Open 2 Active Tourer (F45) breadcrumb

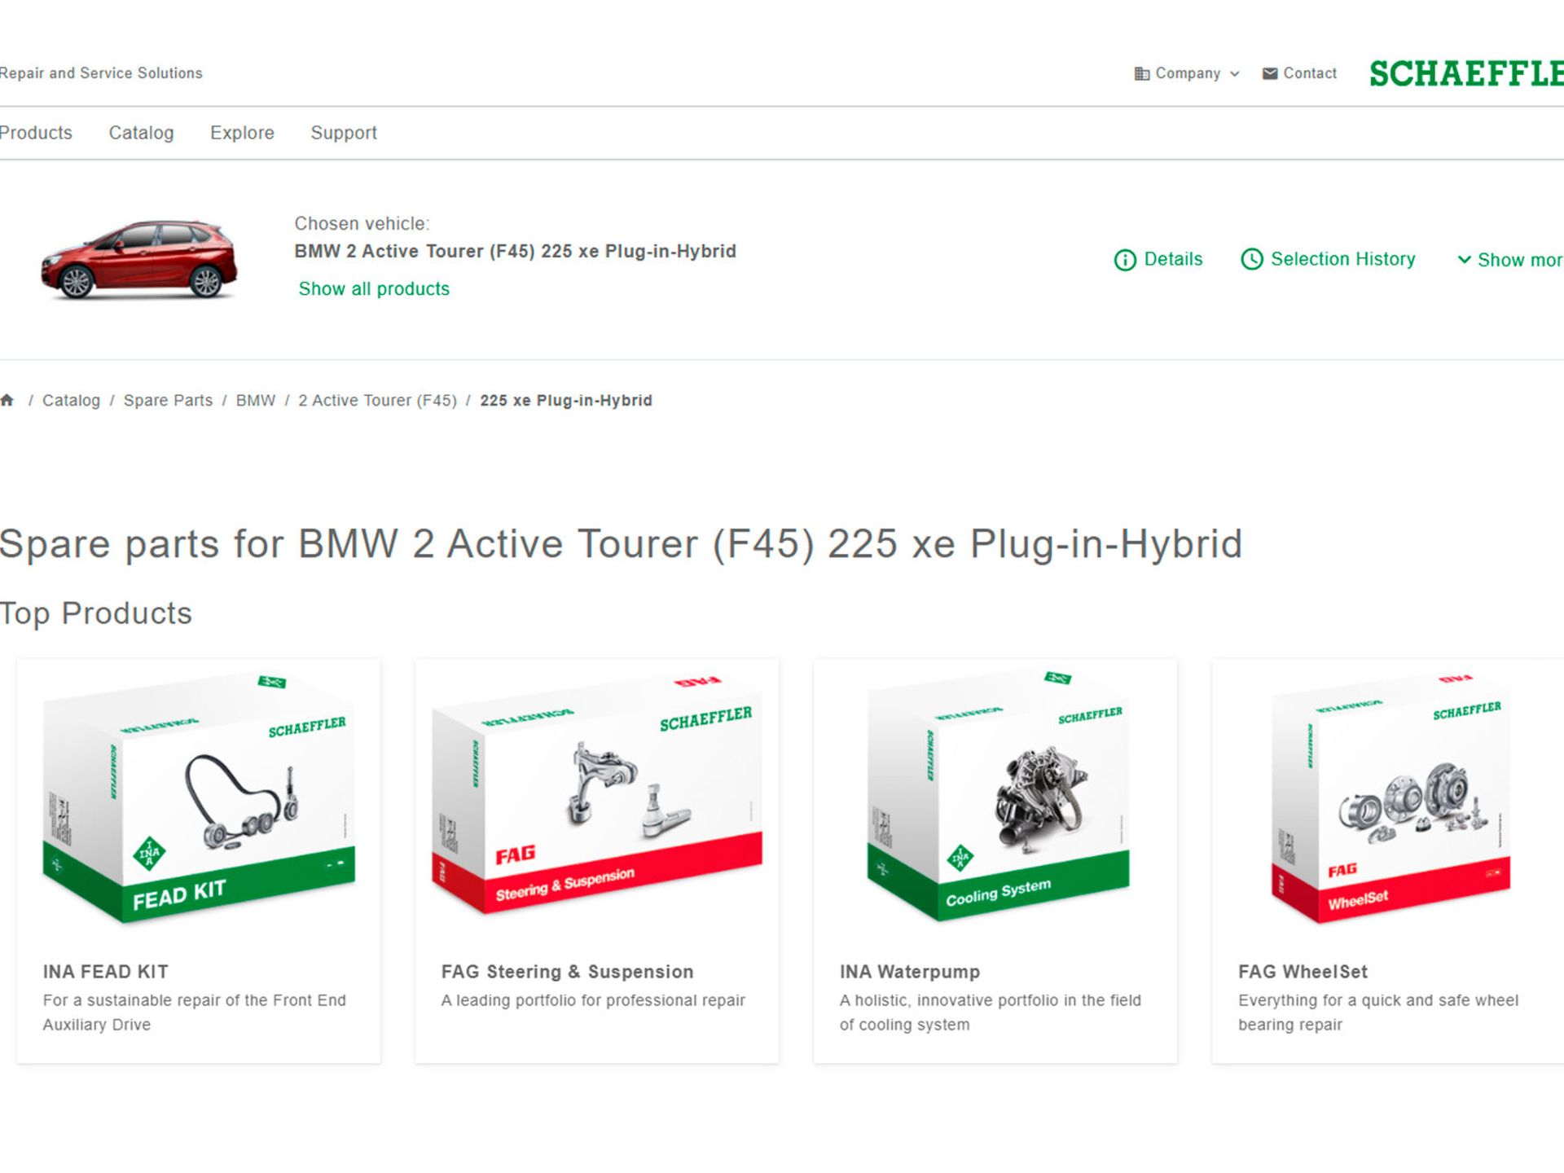point(377,401)
